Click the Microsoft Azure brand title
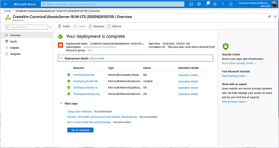 tap(24, 4)
